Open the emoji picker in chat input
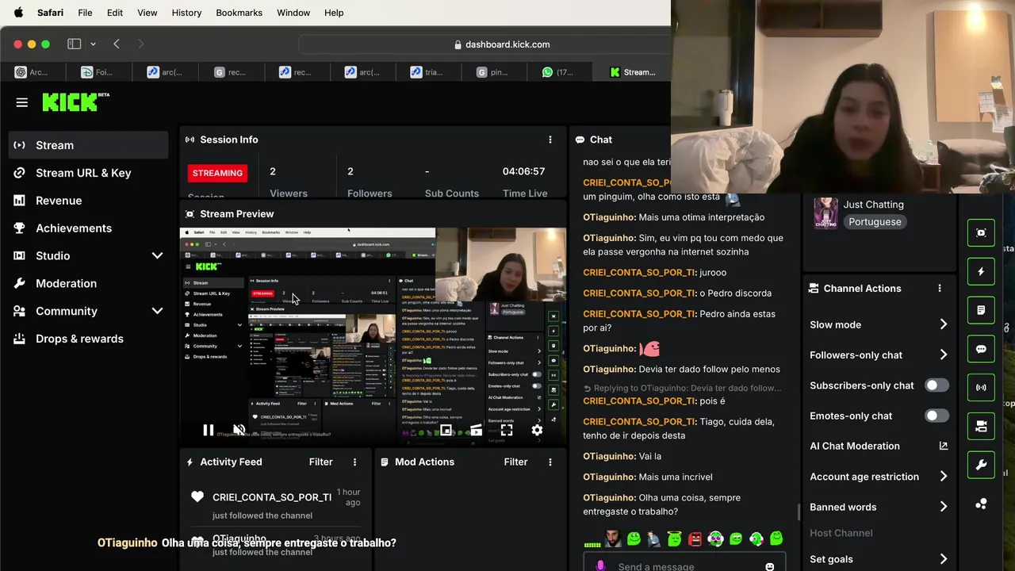 769,566
